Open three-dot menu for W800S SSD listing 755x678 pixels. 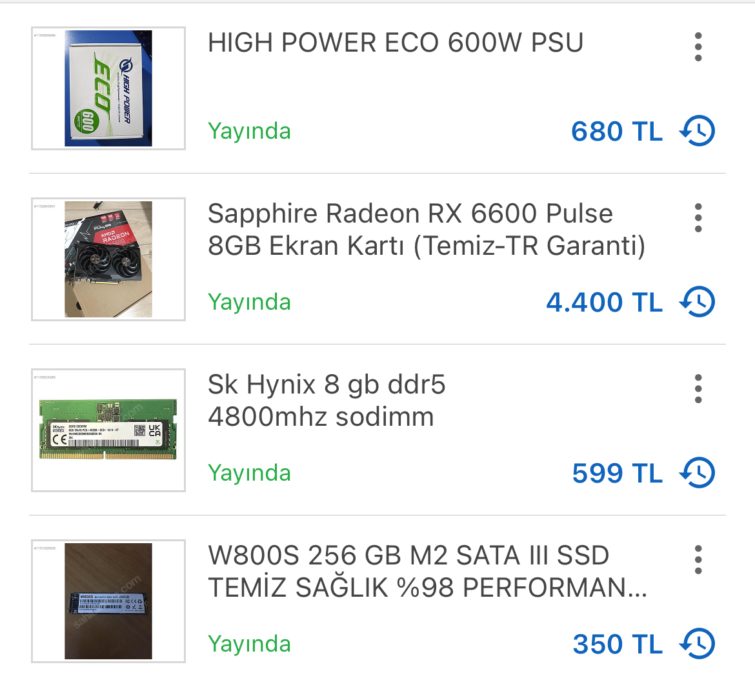click(x=698, y=560)
